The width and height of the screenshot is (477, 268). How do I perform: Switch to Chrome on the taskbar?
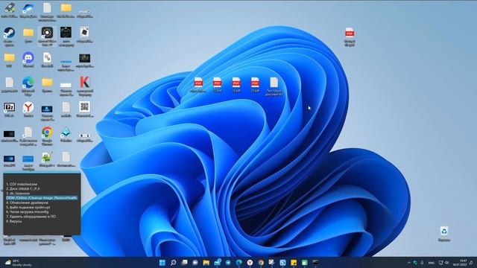click(261, 263)
